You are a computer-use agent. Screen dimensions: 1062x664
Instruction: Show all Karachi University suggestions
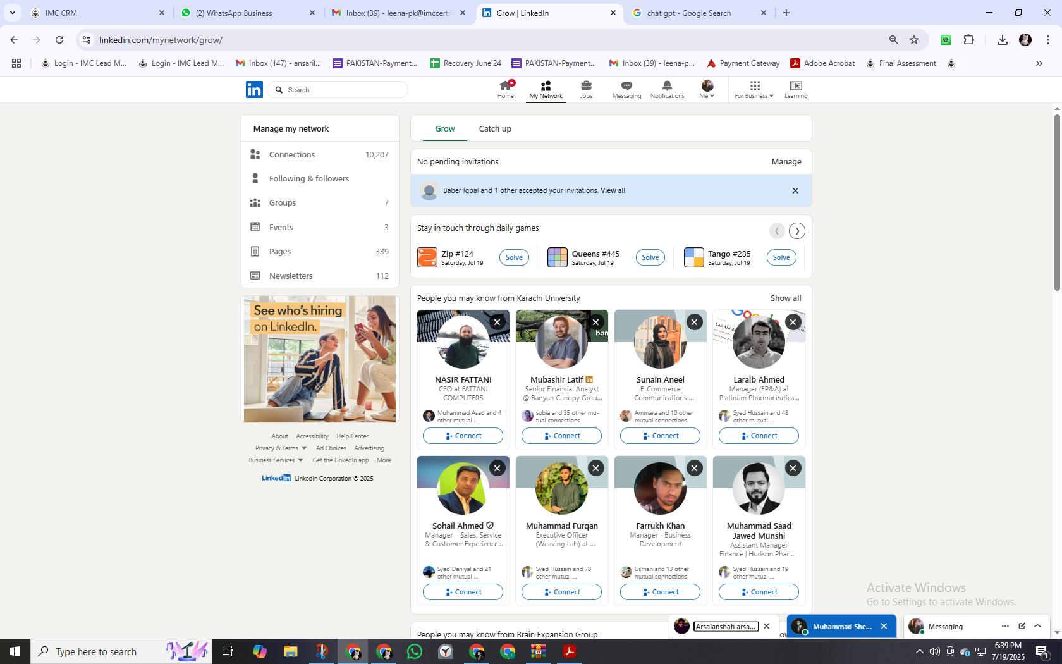pos(786,298)
